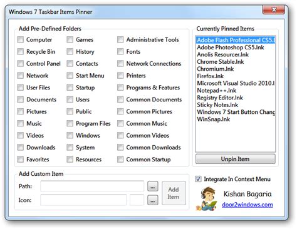
Task: Check the Computer folder checkbox
Action: pyautogui.click(x=20, y=39)
